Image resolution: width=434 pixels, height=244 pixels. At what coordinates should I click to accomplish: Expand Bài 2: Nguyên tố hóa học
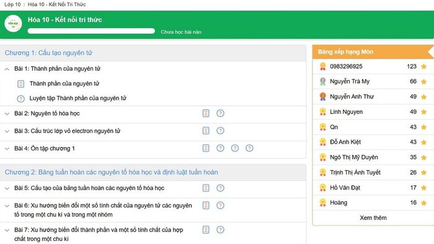coord(7,113)
